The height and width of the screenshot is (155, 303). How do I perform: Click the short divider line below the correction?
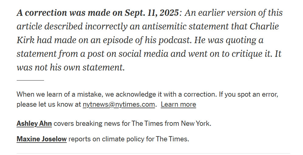point(30,80)
